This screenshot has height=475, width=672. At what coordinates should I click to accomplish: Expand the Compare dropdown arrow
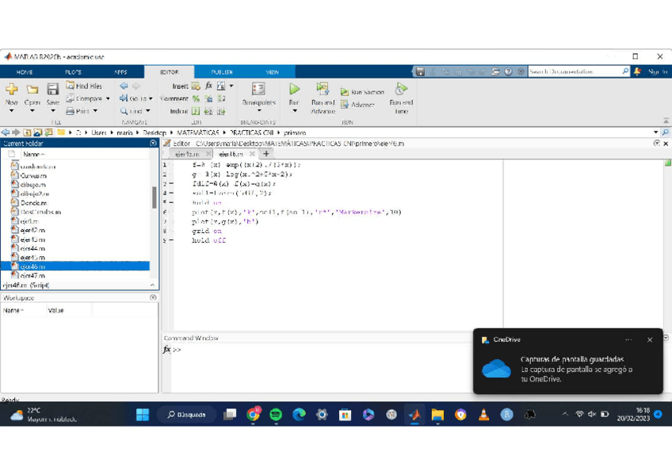click(x=108, y=99)
